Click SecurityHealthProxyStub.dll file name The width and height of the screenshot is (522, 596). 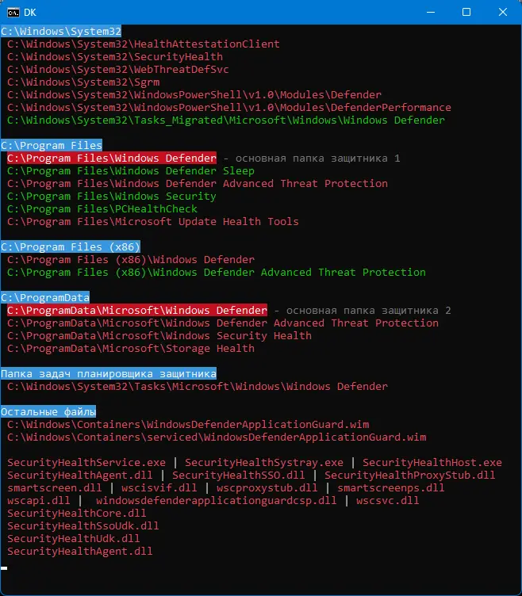coord(410,475)
